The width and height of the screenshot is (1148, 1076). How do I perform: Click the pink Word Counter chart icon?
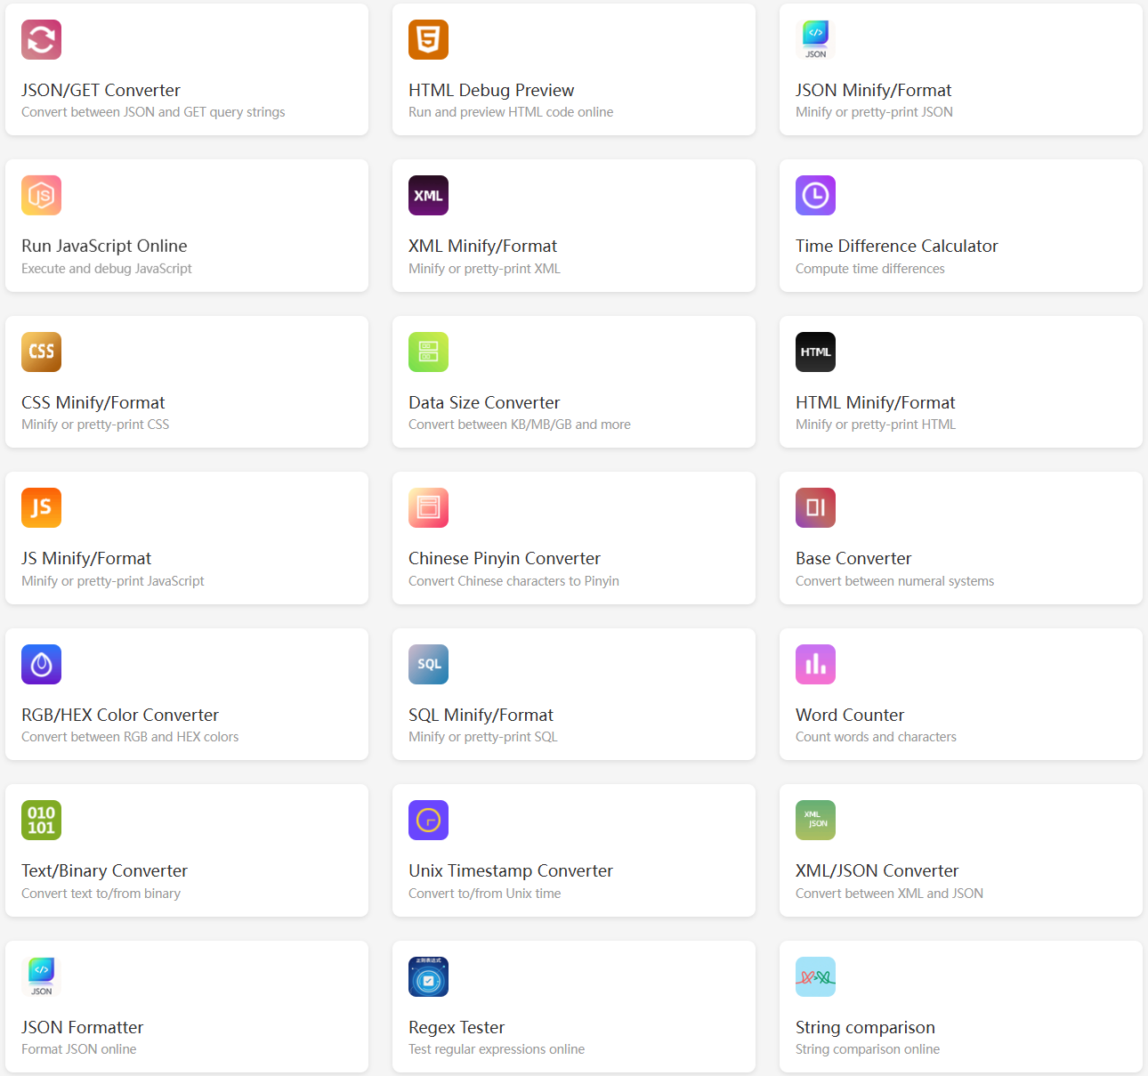click(815, 664)
